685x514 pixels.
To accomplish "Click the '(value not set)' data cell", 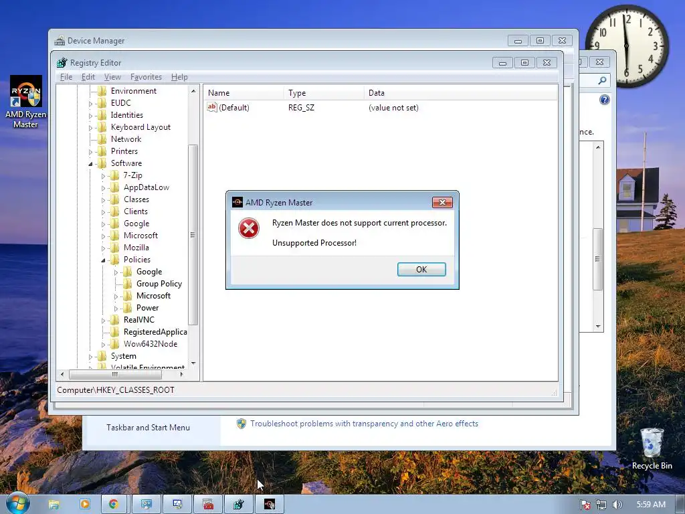I will pos(393,108).
